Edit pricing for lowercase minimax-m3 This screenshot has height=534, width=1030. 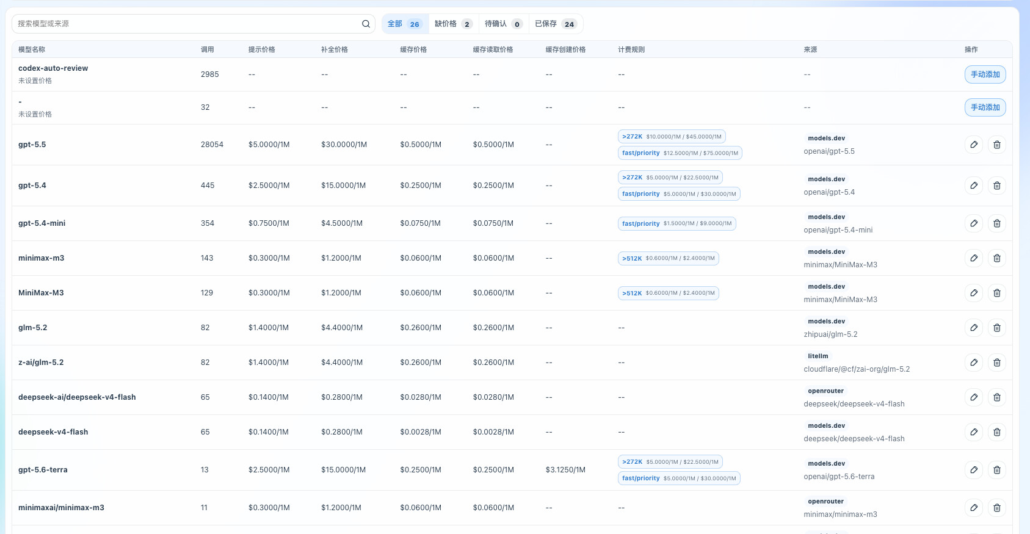coord(974,258)
